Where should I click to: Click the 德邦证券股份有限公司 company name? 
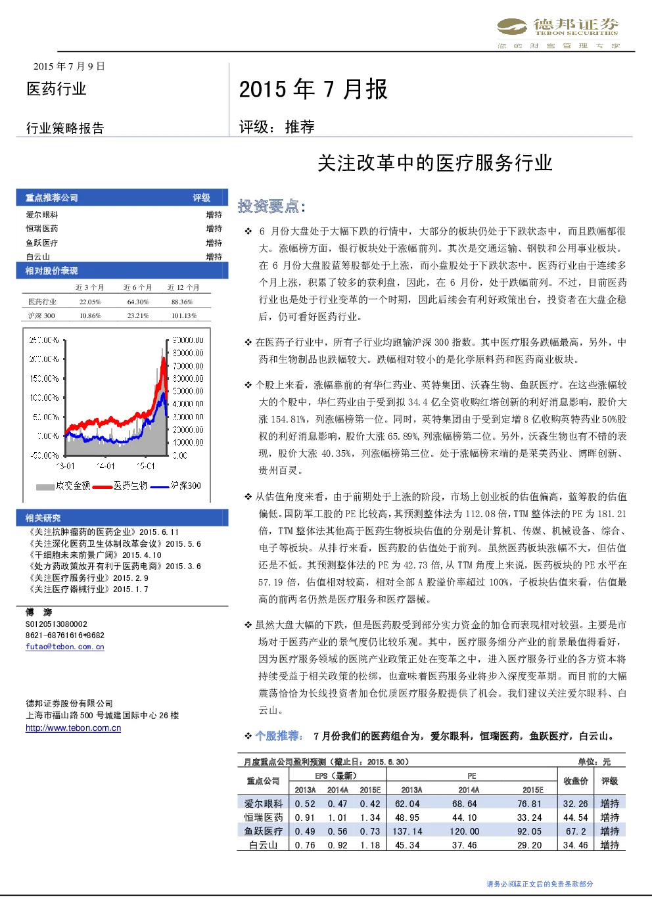[70, 703]
